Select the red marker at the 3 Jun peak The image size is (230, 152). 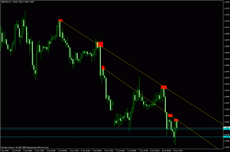[60, 20]
